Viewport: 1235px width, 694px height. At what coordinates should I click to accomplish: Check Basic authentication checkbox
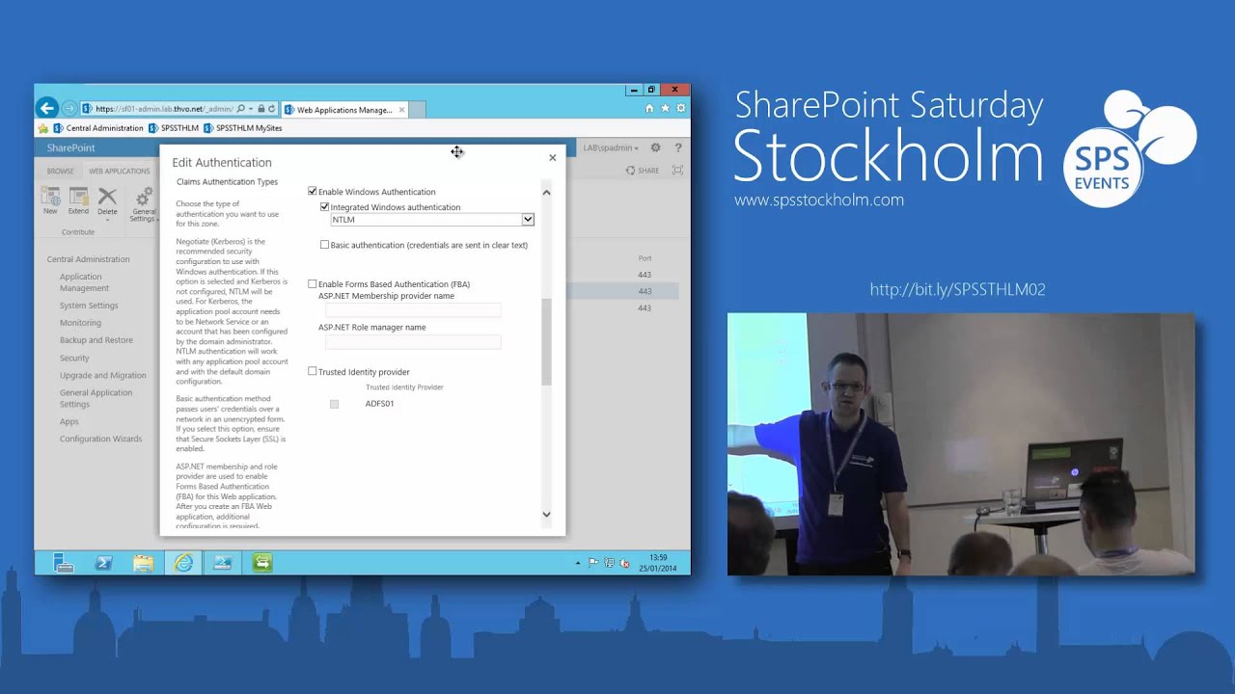coord(324,245)
